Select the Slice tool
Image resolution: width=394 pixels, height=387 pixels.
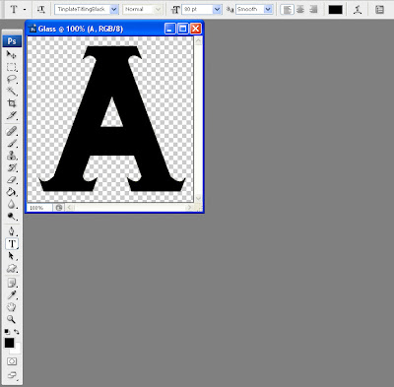[x=12, y=115]
